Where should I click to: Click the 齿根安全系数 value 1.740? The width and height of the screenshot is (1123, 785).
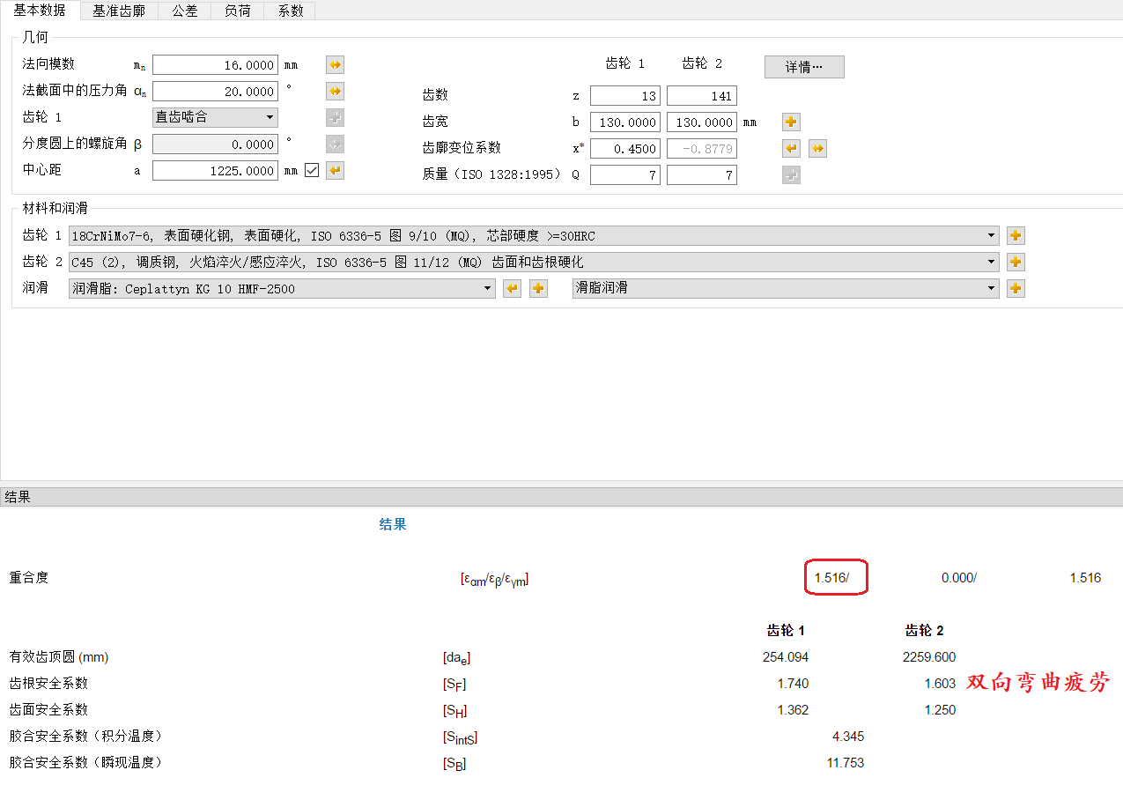point(793,684)
